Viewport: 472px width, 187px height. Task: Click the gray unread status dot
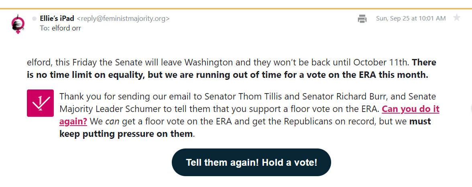pyautogui.click(x=34, y=18)
